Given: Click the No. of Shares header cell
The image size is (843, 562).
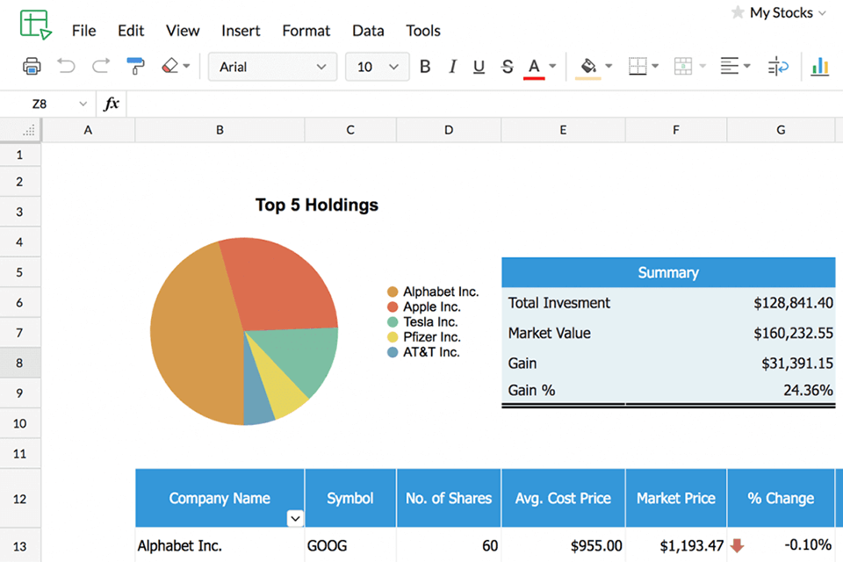Looking at the screenshot, I should pos(449,498).
